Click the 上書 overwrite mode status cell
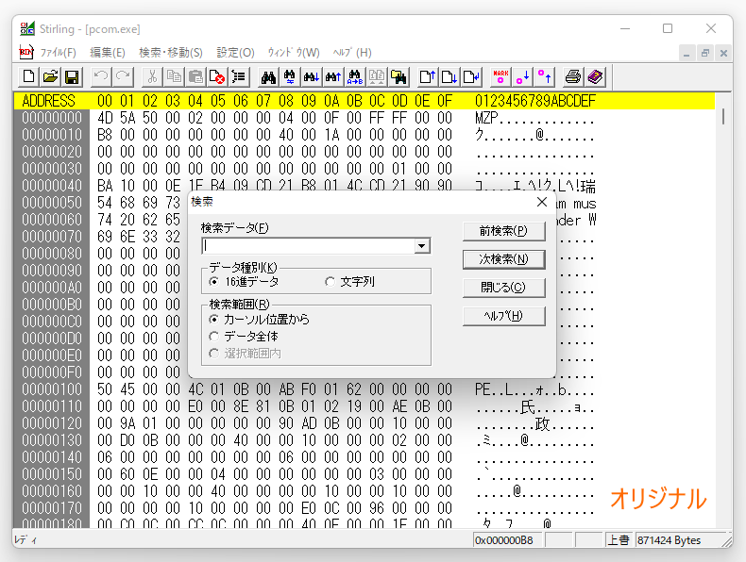Viewport: 746px width, 562px height. 619,540
